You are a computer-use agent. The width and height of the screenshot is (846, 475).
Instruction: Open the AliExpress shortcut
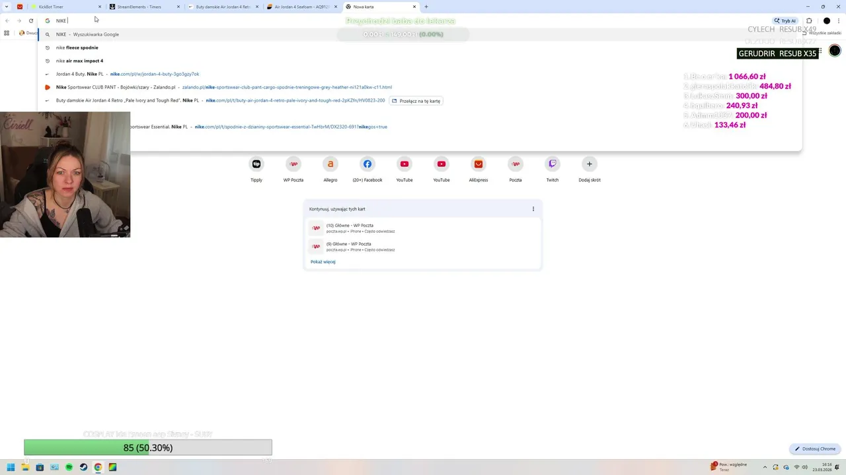click(479, 170)
